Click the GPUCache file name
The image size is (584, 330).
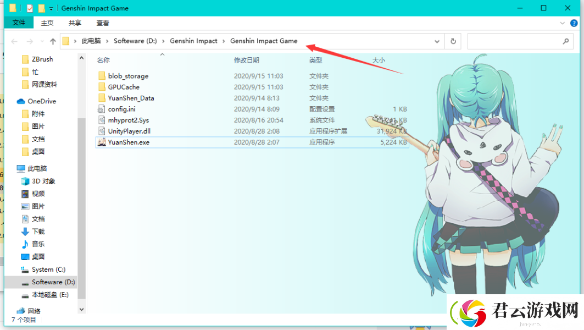(124, 87)
